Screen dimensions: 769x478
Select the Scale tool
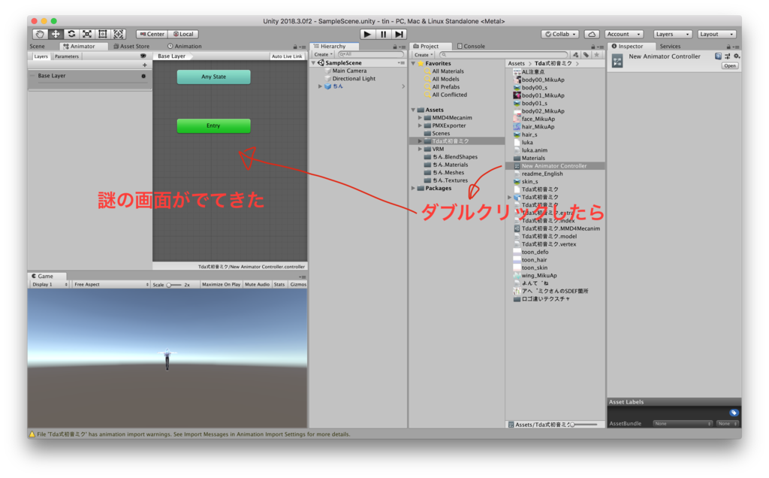coord(87,34)
